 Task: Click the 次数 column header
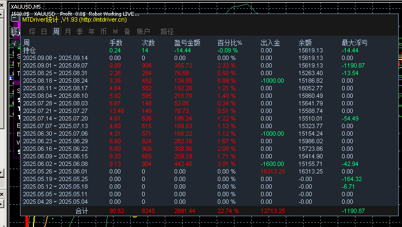pyautogui.click(x=148, y=43)
